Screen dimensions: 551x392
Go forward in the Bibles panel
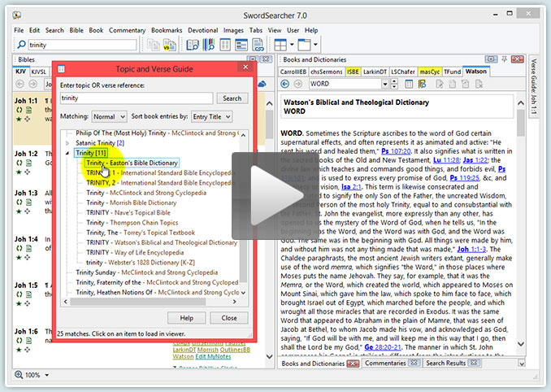(33, 84)
